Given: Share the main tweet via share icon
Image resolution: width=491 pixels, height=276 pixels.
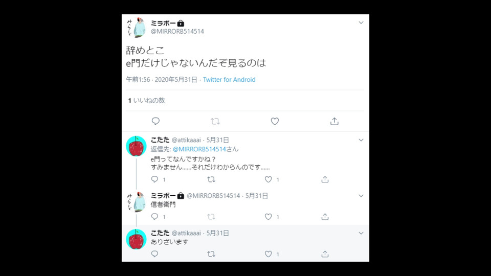Looking at the screenshot, I should pos(334,121).
